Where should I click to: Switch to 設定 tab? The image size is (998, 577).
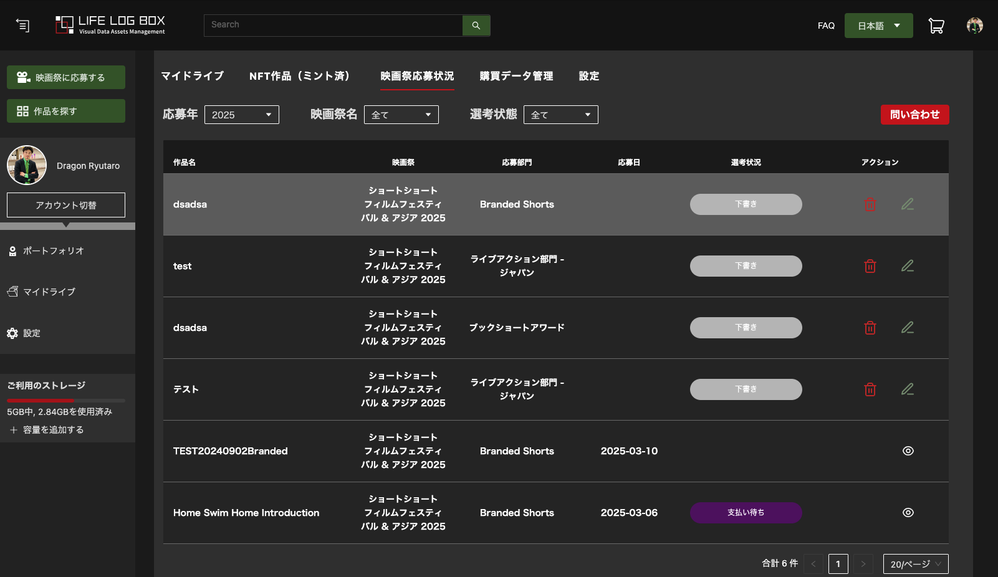tap(589, 76)
